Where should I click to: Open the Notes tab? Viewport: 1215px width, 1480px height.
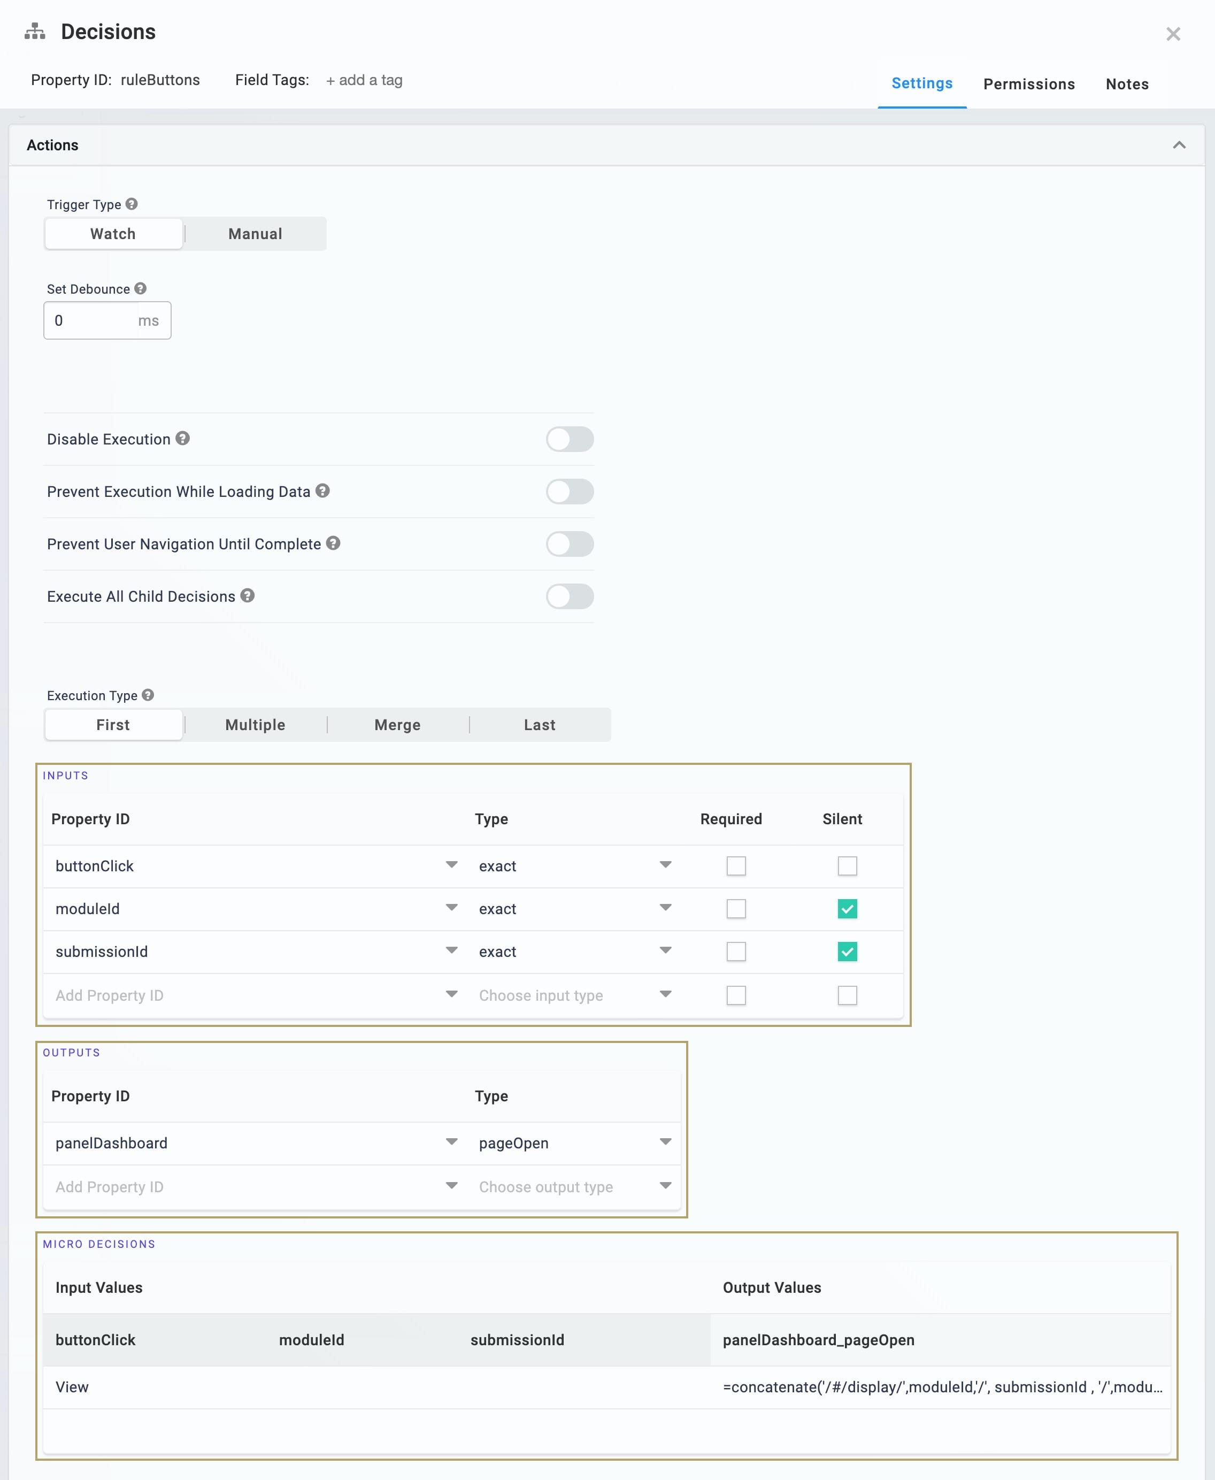tap(1127, 84)
